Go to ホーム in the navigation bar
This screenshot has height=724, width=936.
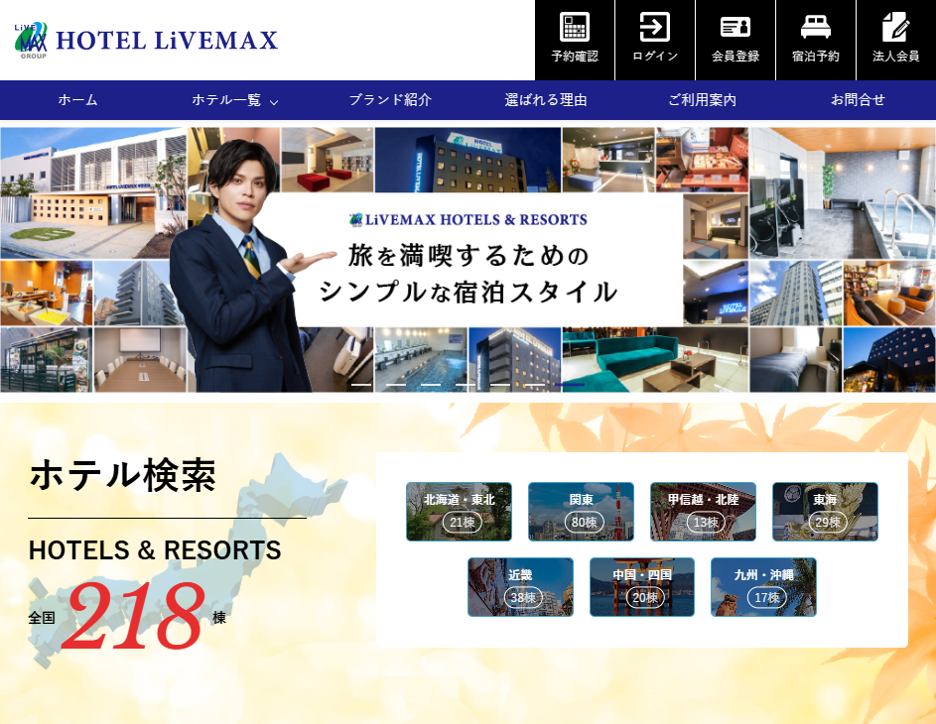point(77,99)
